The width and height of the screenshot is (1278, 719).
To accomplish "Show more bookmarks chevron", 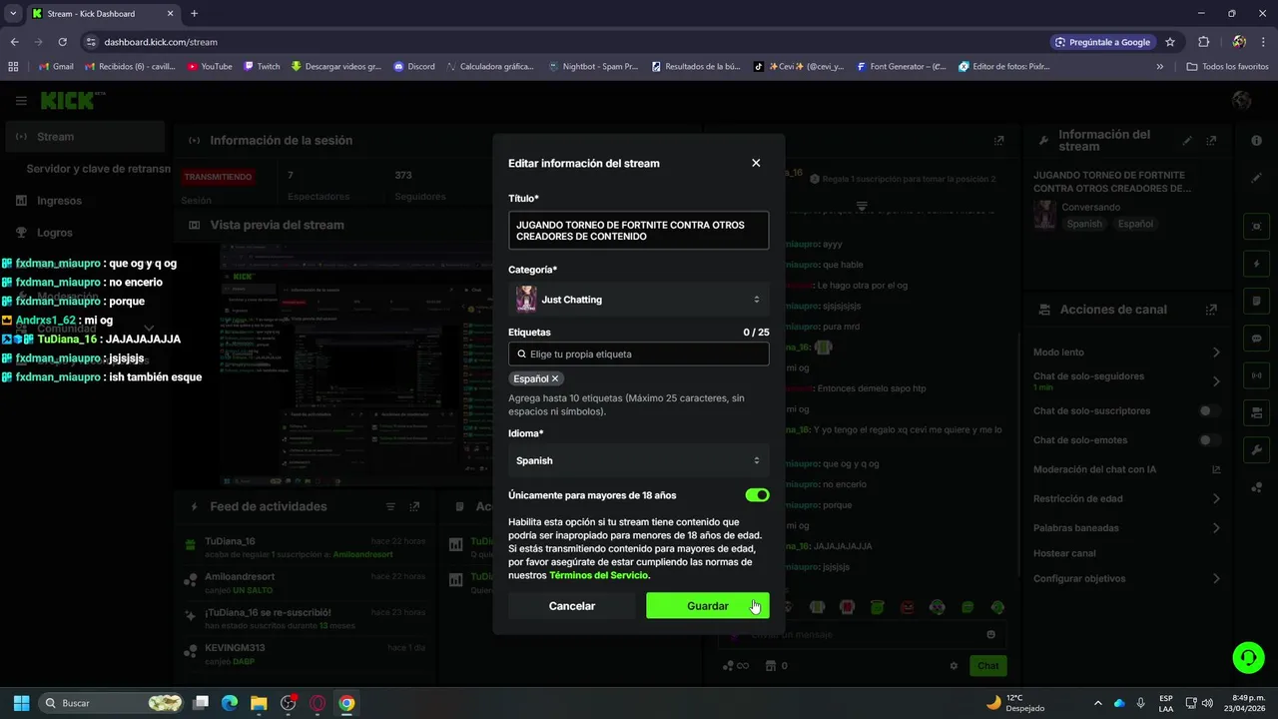I will [x=1159, y=67].
